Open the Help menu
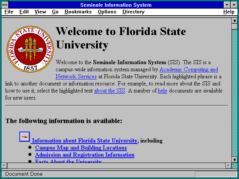Screen dimensions: 239x179 coord(229,12)
